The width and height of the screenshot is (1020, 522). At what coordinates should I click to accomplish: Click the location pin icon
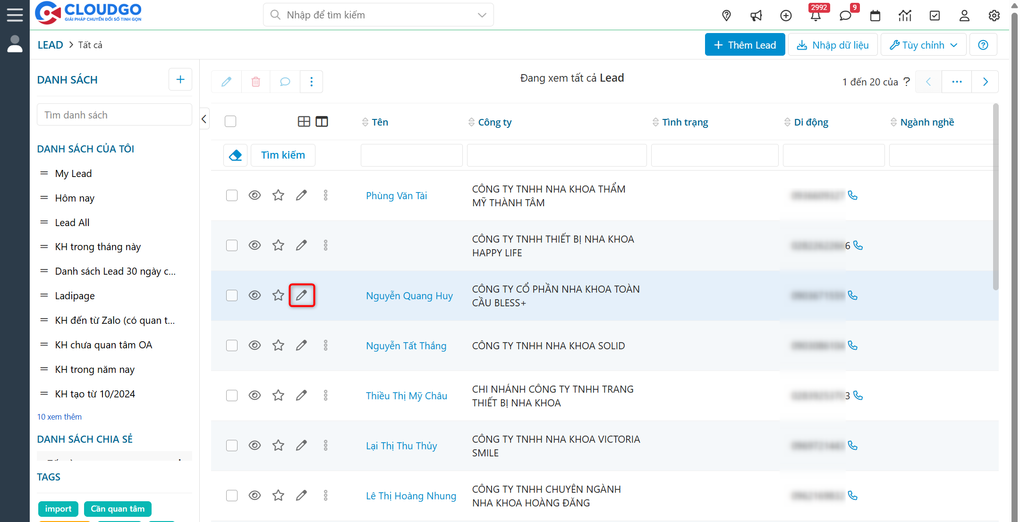click(727, 16)
